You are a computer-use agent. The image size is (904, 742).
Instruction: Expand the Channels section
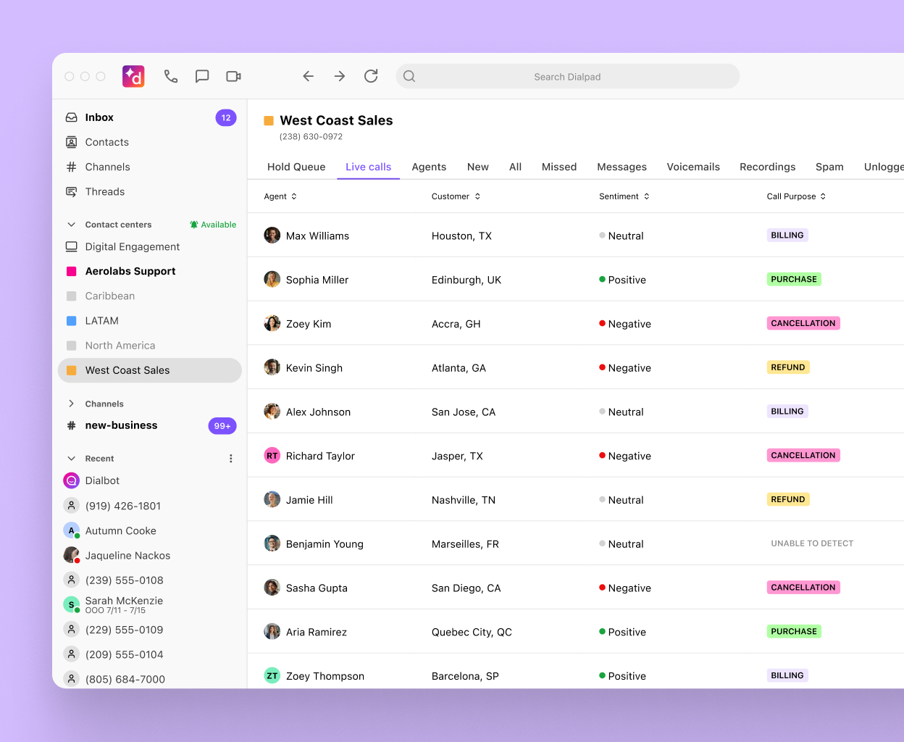coord(70,404)
